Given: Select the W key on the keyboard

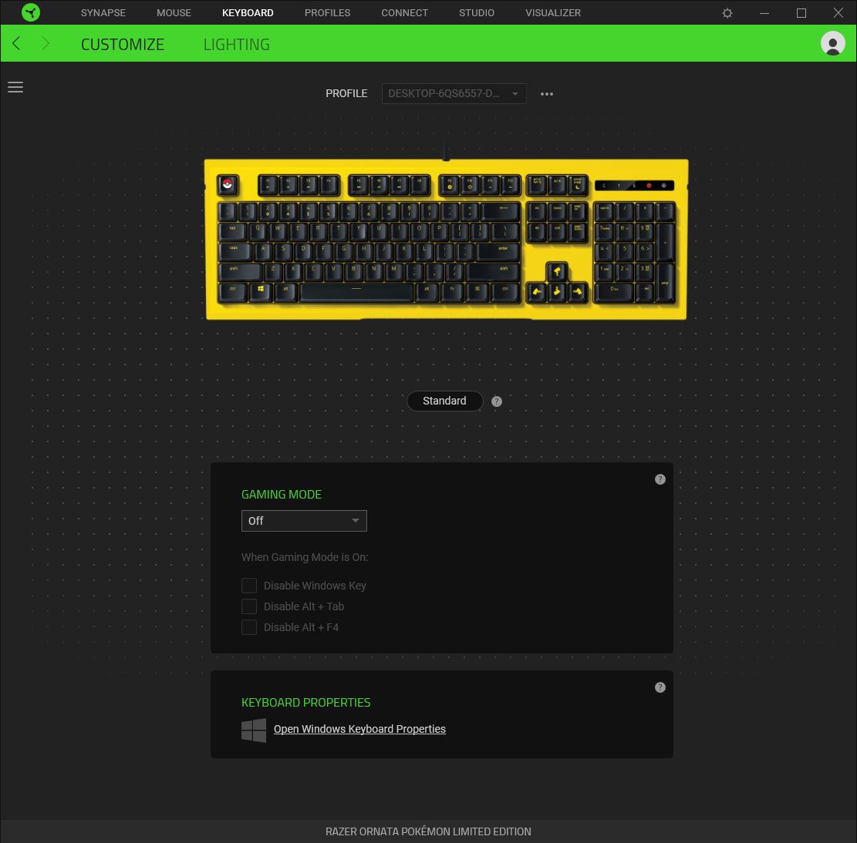Looking at the screenshot, I should tap(278, 230).
